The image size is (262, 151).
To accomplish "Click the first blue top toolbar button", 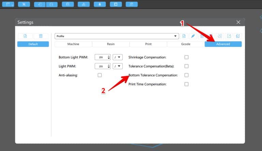I will click(8, 4).
